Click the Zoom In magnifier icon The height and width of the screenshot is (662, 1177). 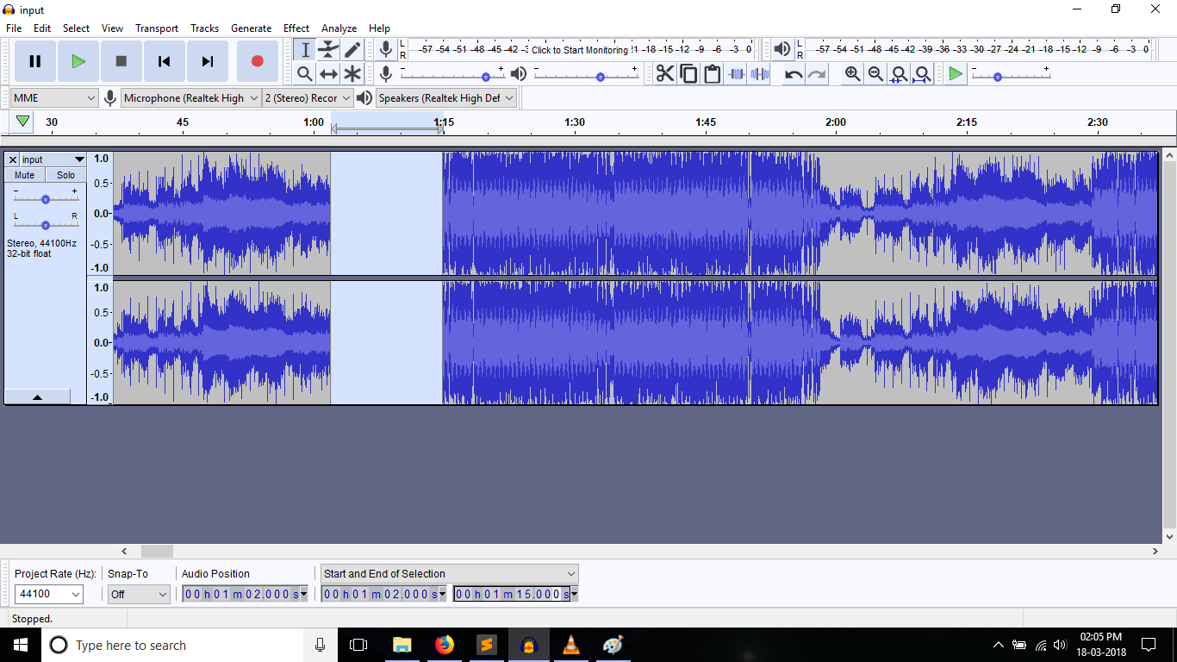(x=852, y=74)
